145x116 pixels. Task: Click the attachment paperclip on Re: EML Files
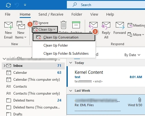pyautogui.click(x=140, y=100)
